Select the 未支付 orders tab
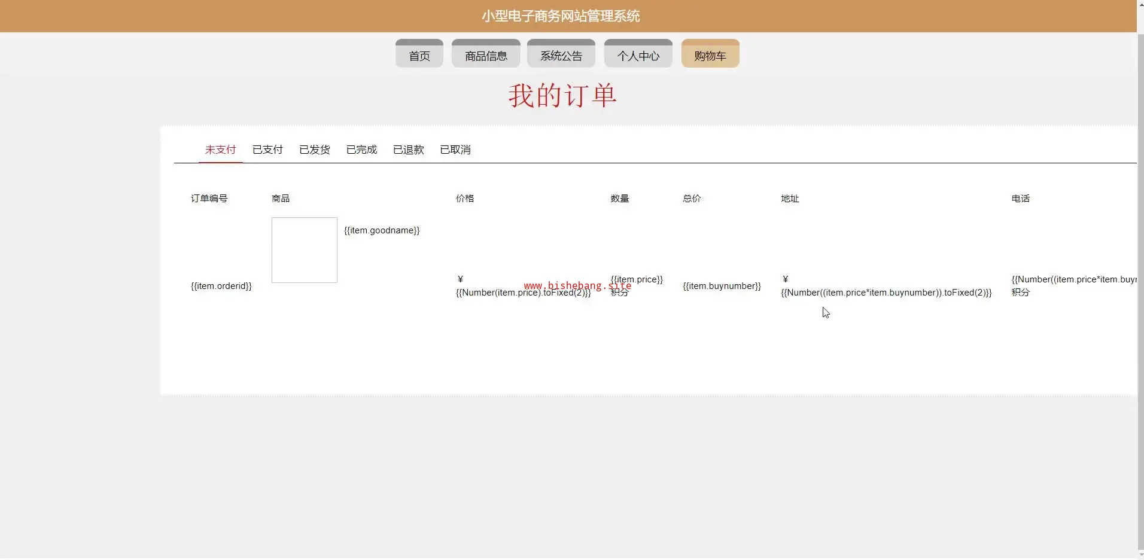 point(220,150)
